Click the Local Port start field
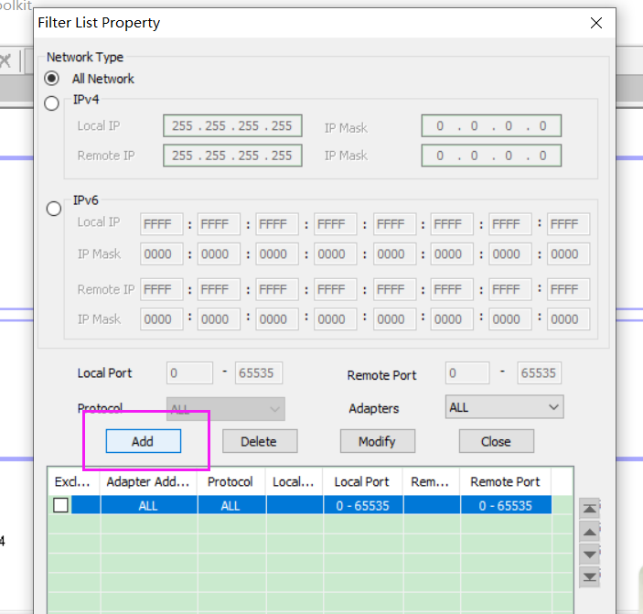This screenshot has height=614, width=643. pos(190,372)
